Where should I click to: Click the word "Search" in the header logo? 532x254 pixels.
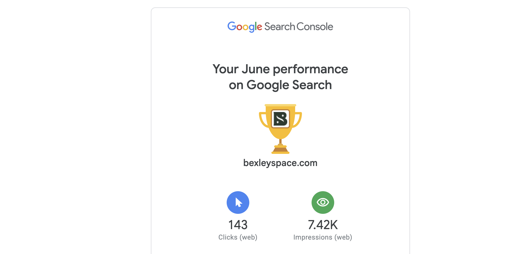click(280, 27)
